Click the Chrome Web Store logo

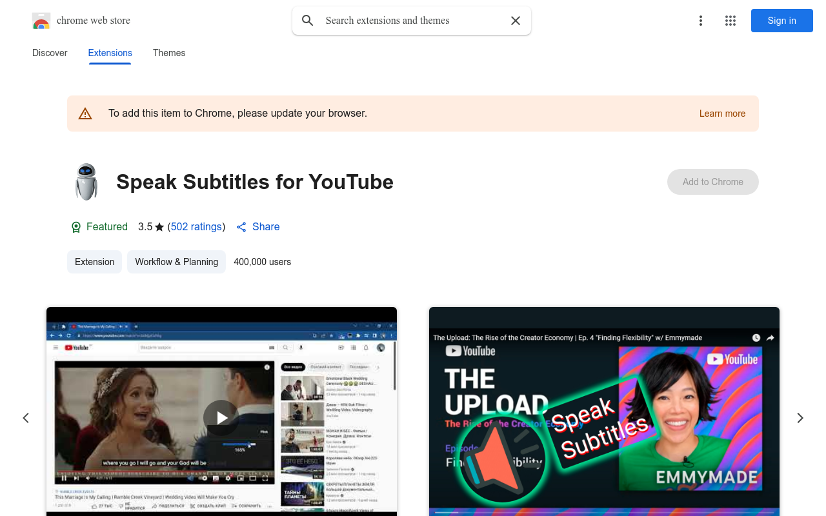click(x=41, y=21)
